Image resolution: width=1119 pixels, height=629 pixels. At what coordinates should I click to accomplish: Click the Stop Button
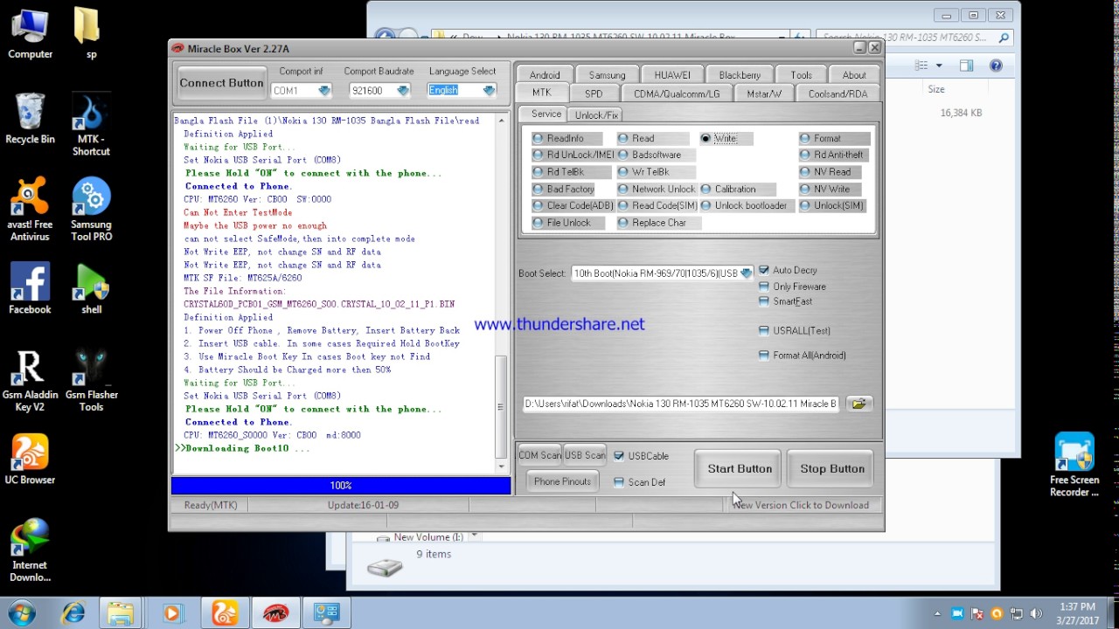point(832,468)
